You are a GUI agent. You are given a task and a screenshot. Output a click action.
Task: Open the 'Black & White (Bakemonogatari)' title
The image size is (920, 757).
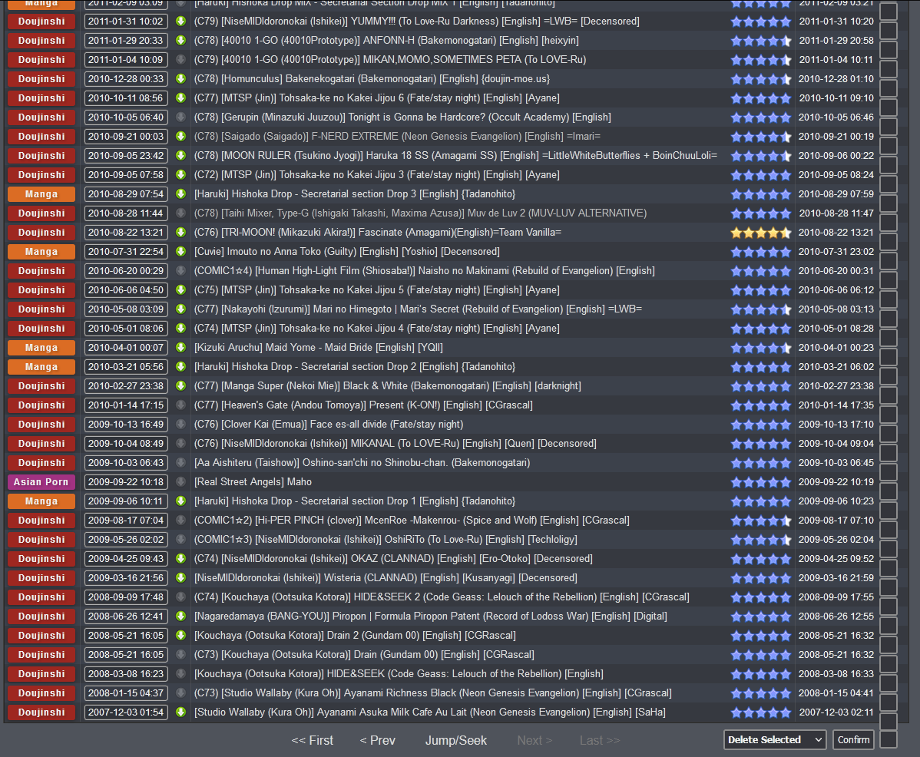(x=388, y=386)
